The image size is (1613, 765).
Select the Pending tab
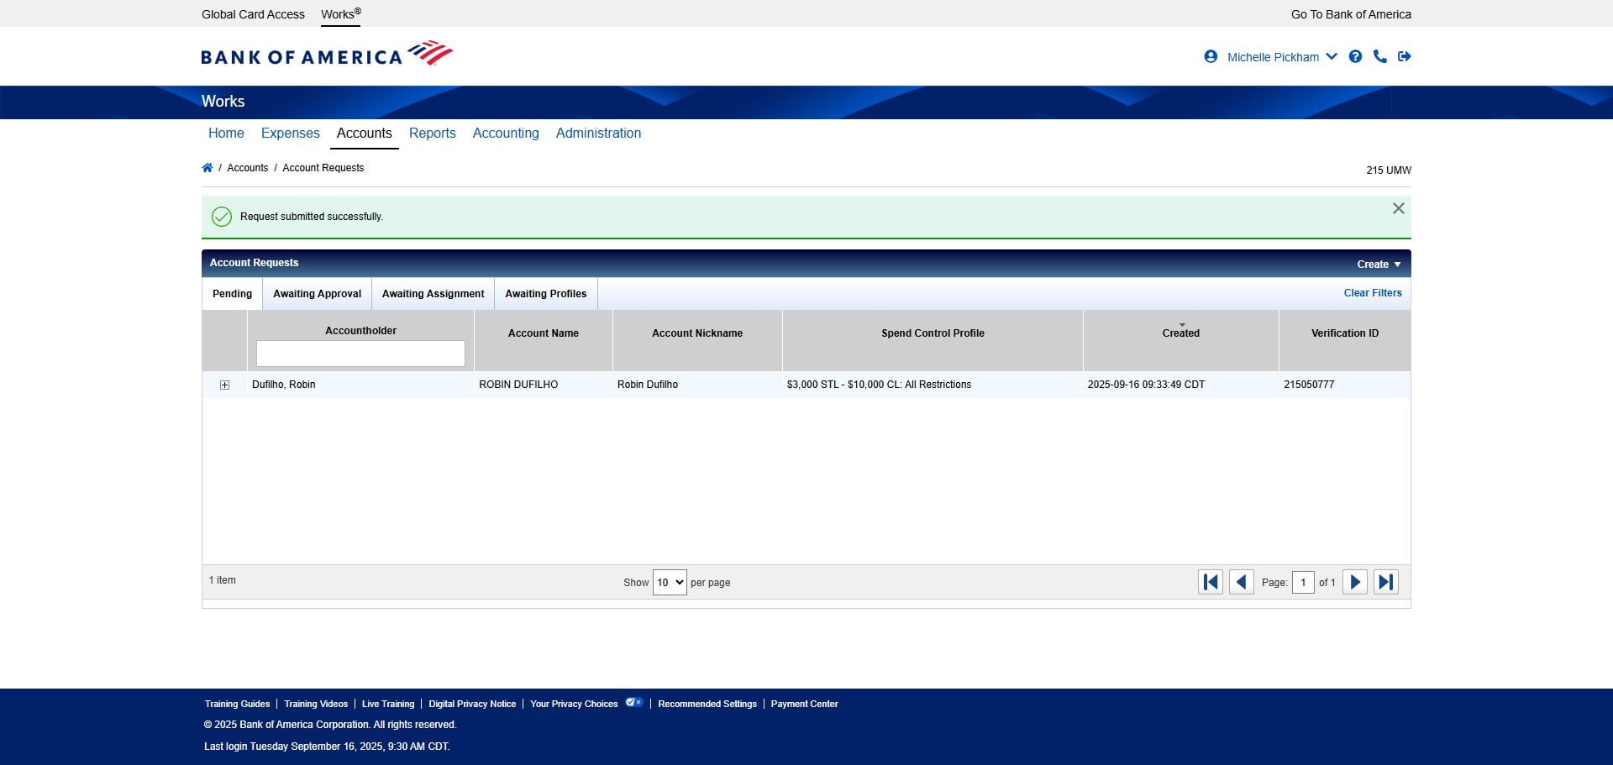pyautogui.click(x=232, y=294)
